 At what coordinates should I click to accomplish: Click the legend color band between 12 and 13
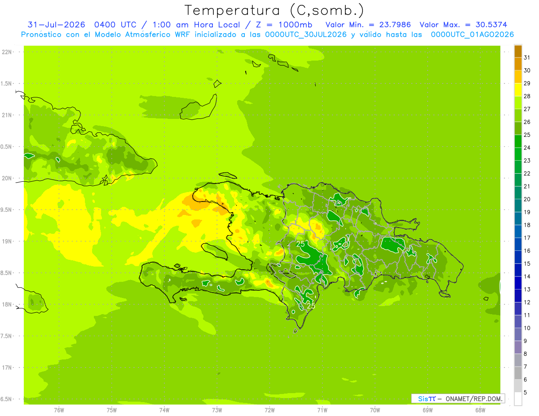[x=518, y=296]
